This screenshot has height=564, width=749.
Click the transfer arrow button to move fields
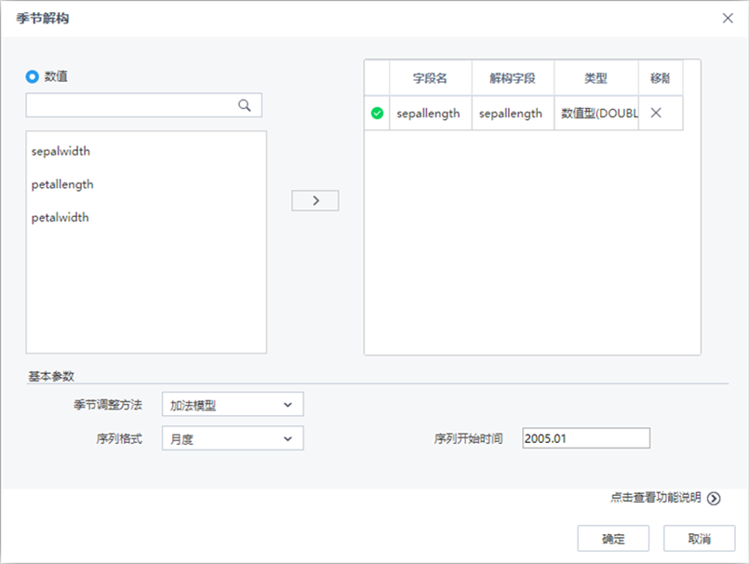click(x=316, y=200)
